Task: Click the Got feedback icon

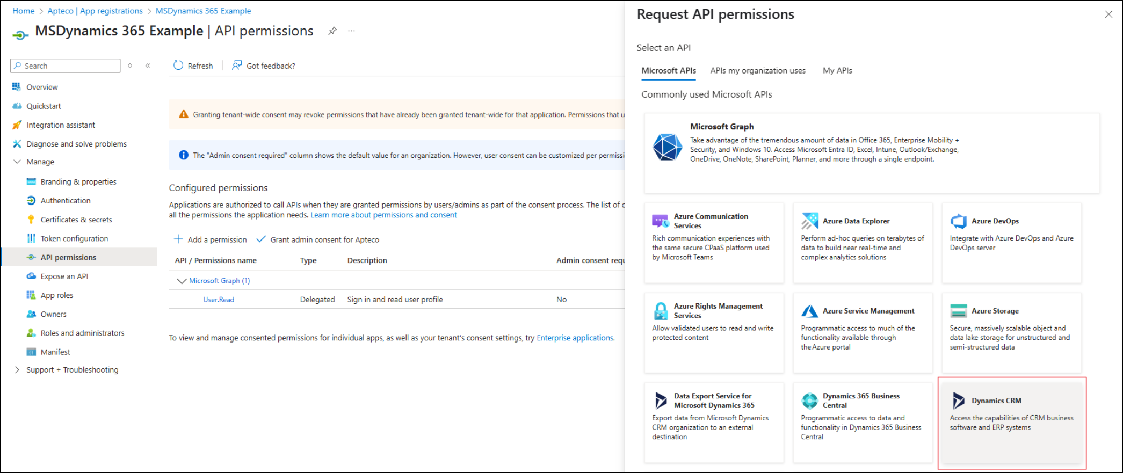Action: 237,66
